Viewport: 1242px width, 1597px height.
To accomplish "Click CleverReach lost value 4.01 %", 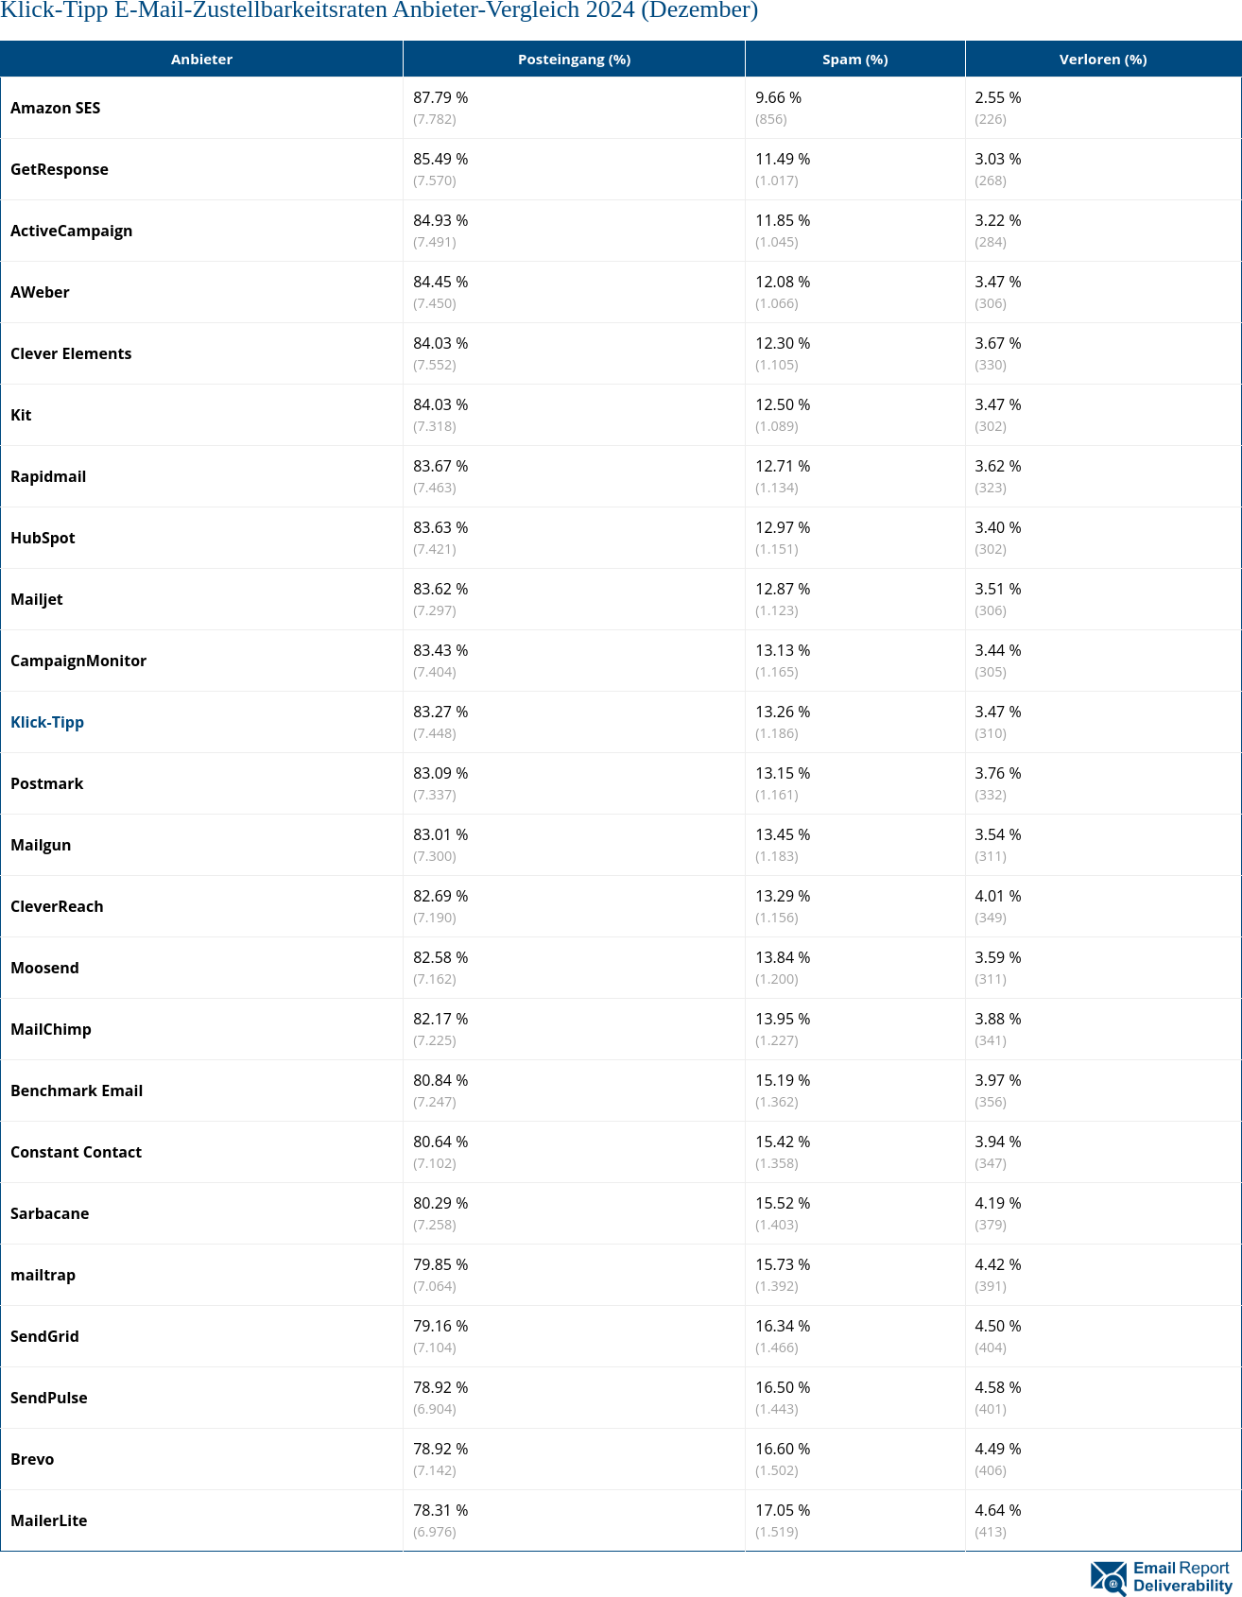I will (998, 896).
